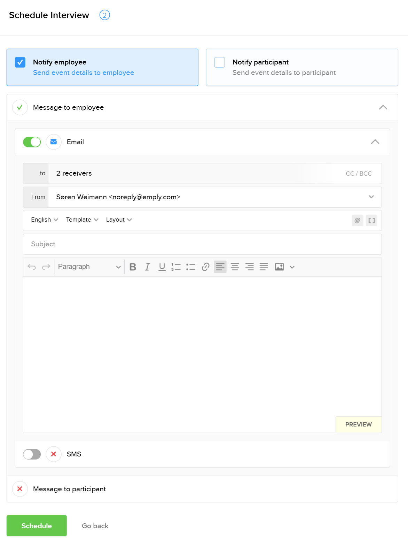
Task: Center align the text
Action: [235, 267]
